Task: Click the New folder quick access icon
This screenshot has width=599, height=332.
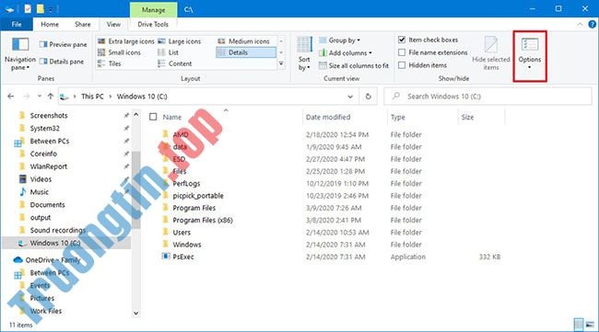Action: tap(41, 8)
